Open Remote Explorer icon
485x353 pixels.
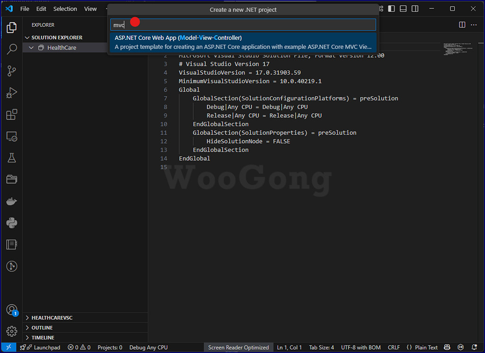[11, 136]
